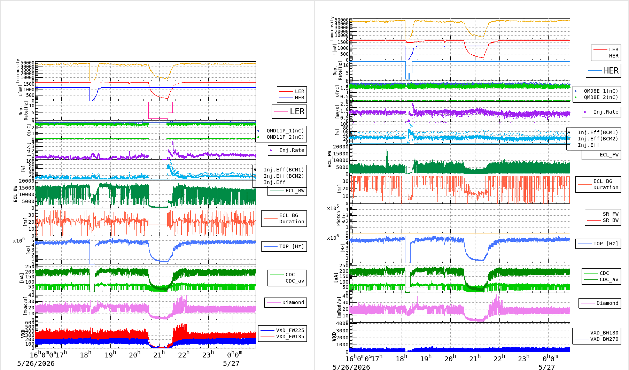Image resolution: width=629 pixels, height=370 pixels.
Task: Click Inj.Eff(BCM1) legend in the HER panel
Action: (x=598, y=132)
